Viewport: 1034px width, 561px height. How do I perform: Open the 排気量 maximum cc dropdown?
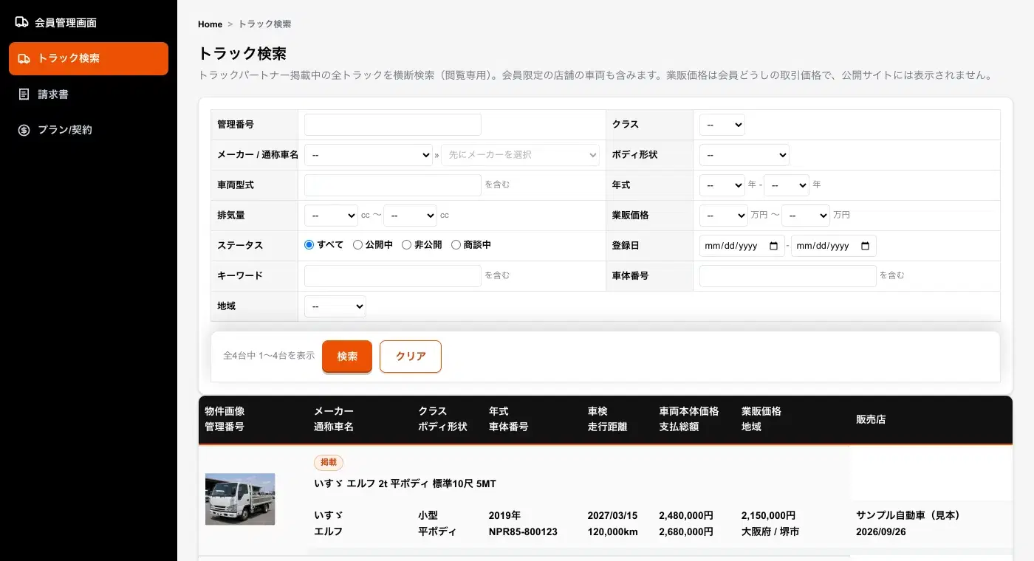411,216
